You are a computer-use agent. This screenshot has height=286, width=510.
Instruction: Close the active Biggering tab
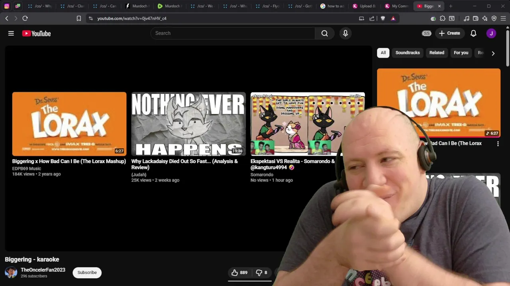click(439, 6)
